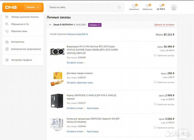This screenshot has width=194, height=140.
Task: Click the search magnifier icon
Action: 119,8
